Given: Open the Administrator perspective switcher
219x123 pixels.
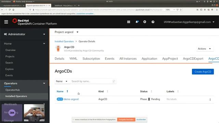Looking at the screenshot, I should coord(24,34).
